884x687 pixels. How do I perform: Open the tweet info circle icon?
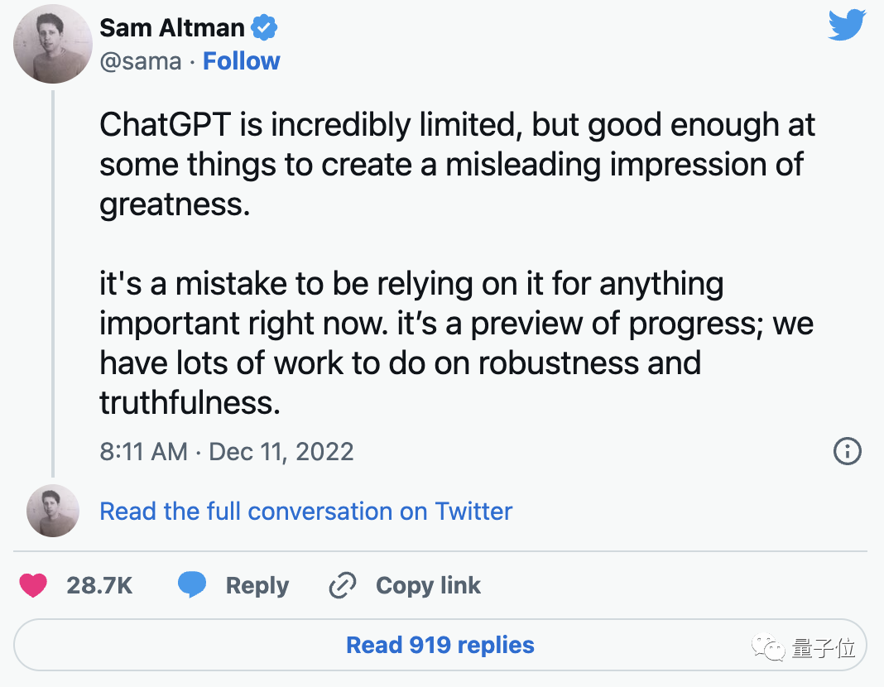pos(847,451)
